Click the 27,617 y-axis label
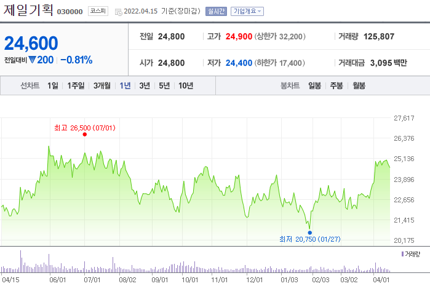The image size is (430, 297). click(404, 118)
